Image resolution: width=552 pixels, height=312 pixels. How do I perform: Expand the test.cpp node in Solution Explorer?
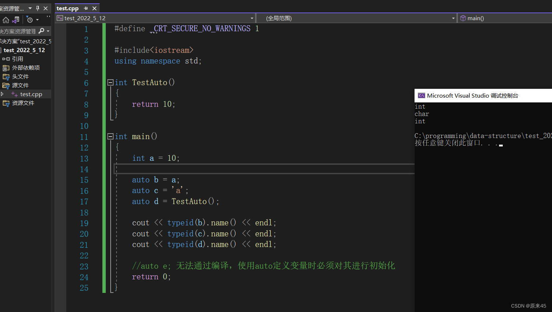tap(2, 94)
